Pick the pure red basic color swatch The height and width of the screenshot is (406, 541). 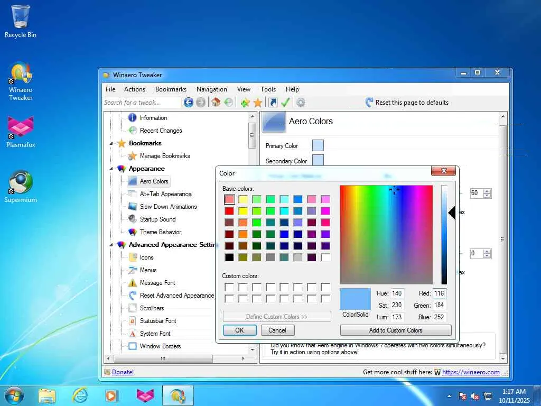click(x=229, y=211)
